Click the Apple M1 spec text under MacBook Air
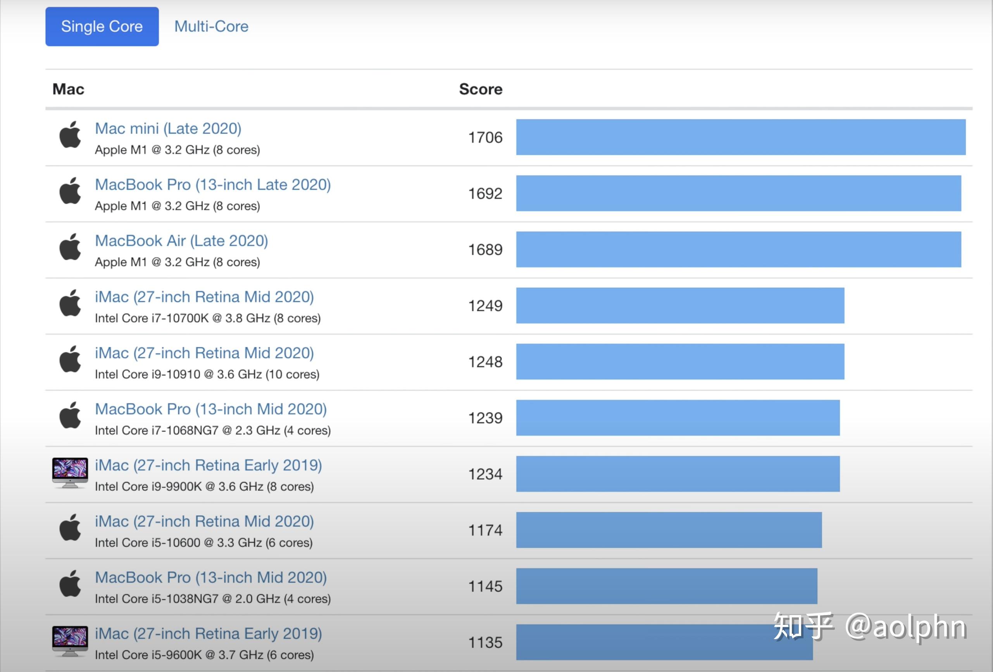This screenshot has width=993, height=672. tap(178, 262)
